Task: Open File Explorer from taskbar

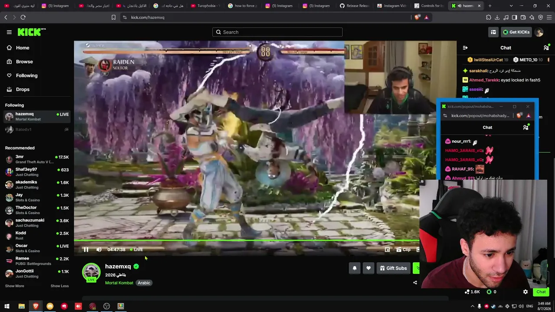Action: (x=21, y=306)
